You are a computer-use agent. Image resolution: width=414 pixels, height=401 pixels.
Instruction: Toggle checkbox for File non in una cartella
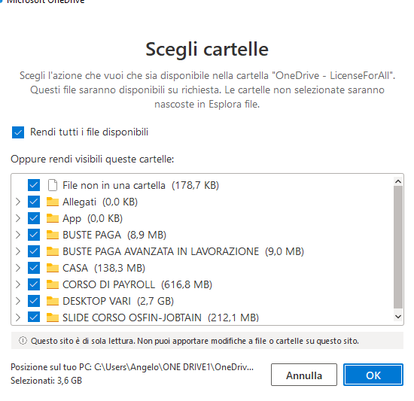point(34,185)
